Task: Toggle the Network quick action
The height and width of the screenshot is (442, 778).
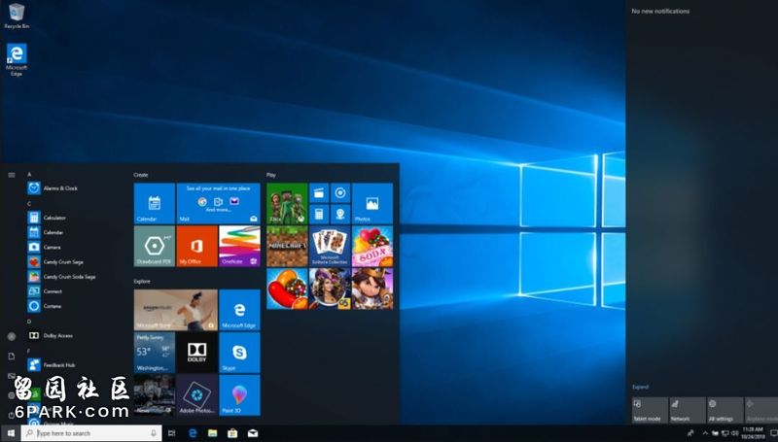Action: 688,410
